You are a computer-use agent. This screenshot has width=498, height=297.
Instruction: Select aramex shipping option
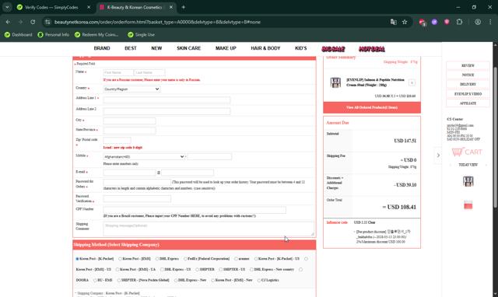click(x=236, y=259)
